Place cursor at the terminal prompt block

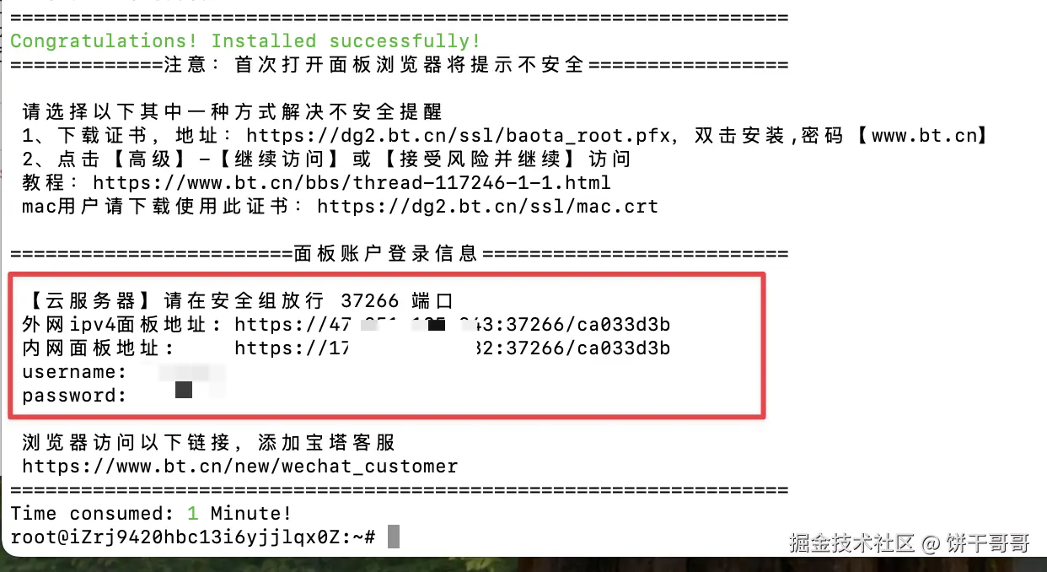(393, 537)
